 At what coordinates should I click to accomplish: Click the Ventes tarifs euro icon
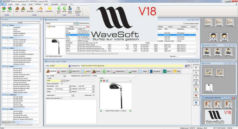64,9
